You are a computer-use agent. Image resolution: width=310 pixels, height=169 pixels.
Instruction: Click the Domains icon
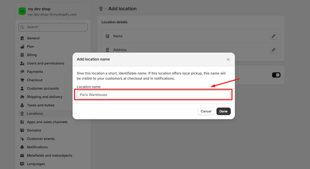(x=22, y=130)
